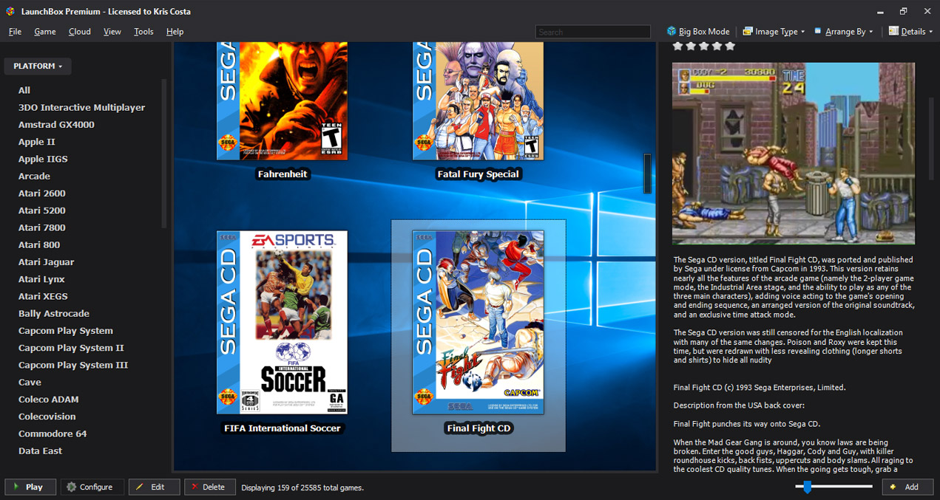Select the Fatal Fury Special box art
Image resolution: width=940 pixels, height=500 pixels.
click(478, 101)
